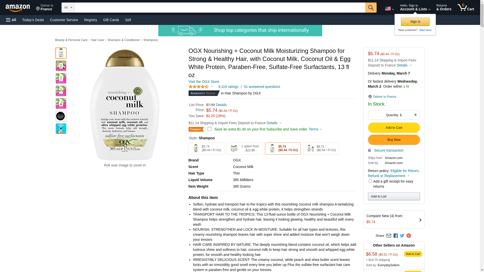Go to Gift Cards nav item

point(111,20)
